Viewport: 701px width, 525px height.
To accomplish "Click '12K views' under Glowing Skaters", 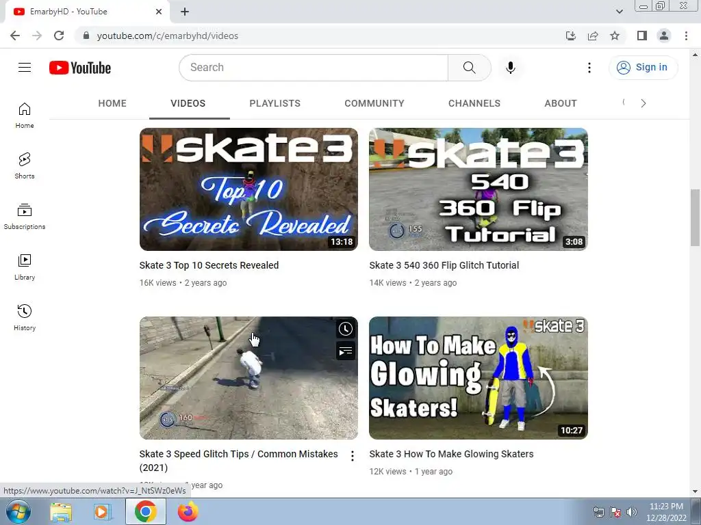I will tap(387, 472).
